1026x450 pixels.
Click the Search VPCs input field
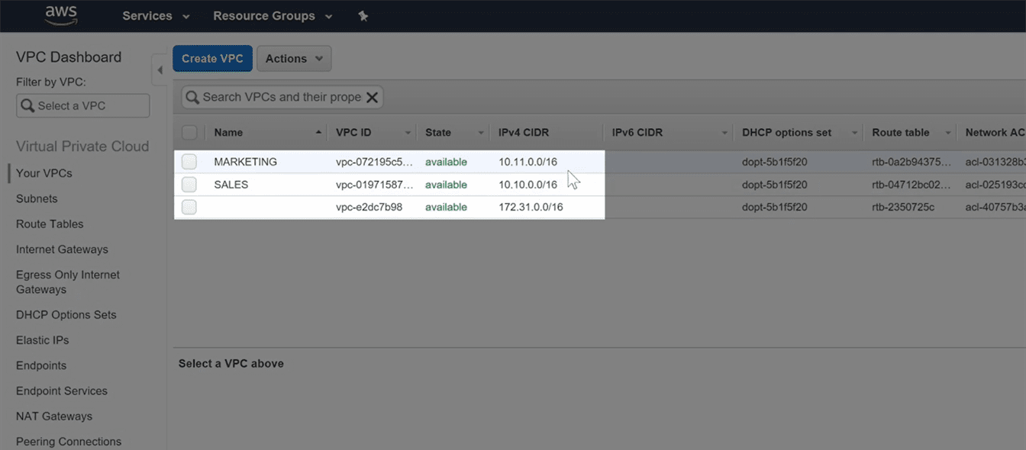point(281,97)
